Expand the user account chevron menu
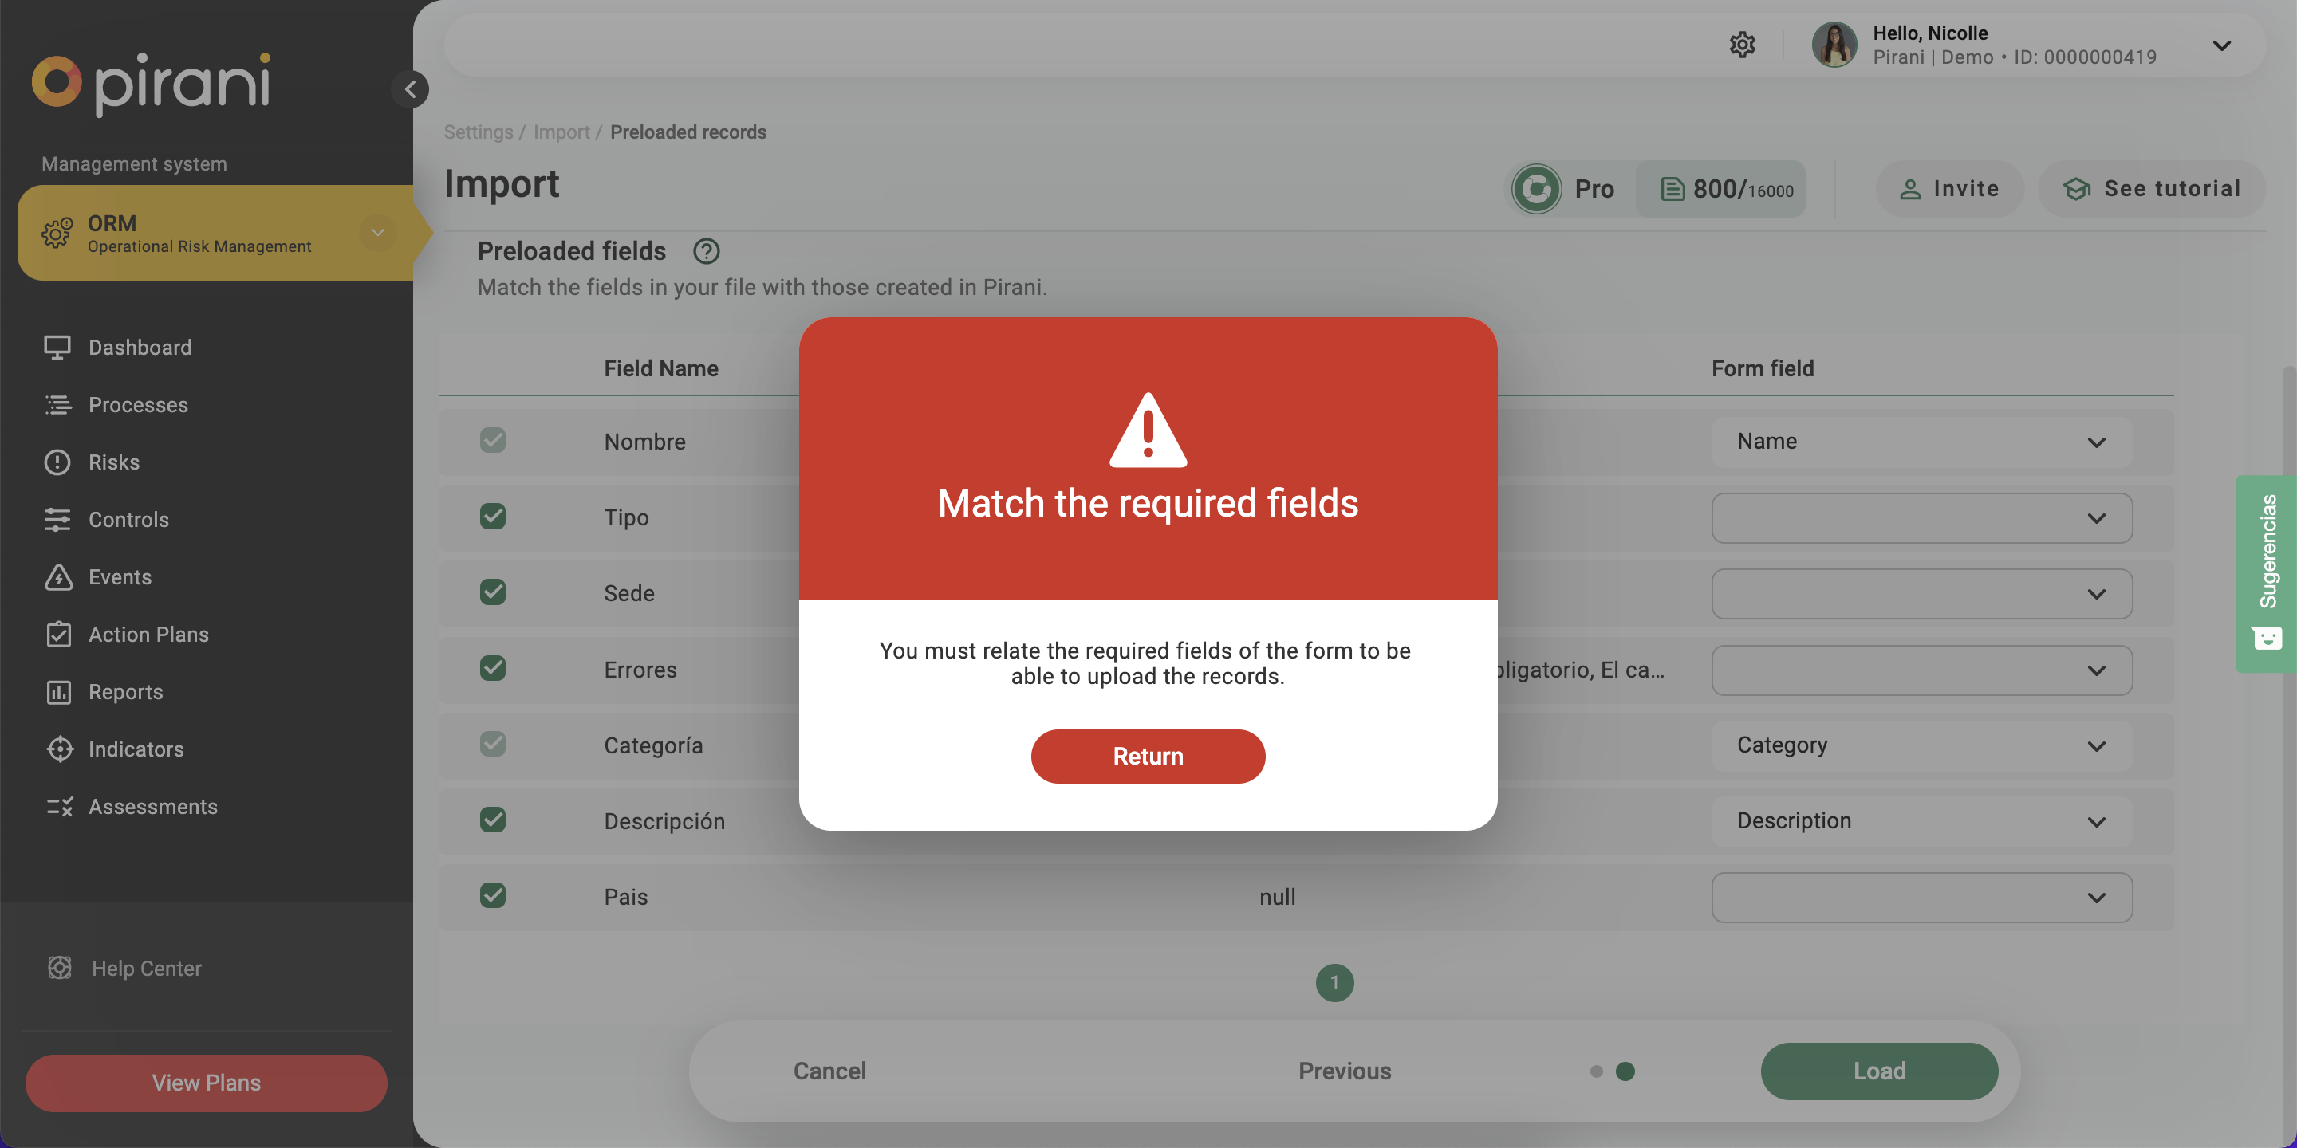The width and height of the screenshot is (2297, 1148). pyautogui.click(x=2221, y=45)
